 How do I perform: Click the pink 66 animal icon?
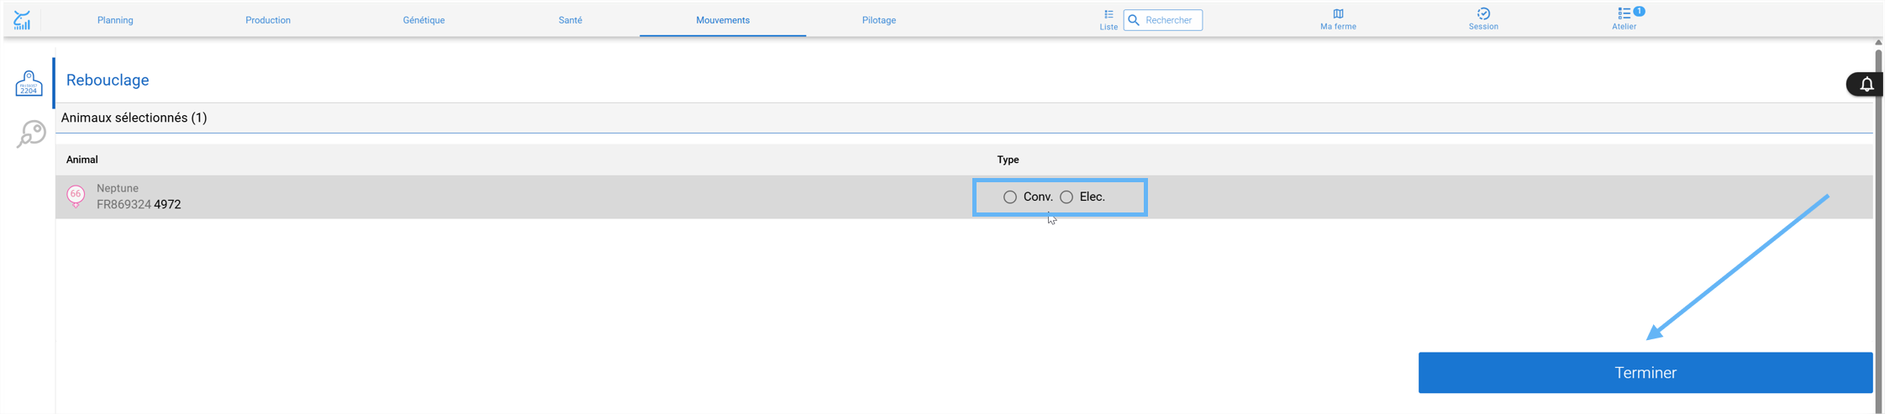click(76, 196)
